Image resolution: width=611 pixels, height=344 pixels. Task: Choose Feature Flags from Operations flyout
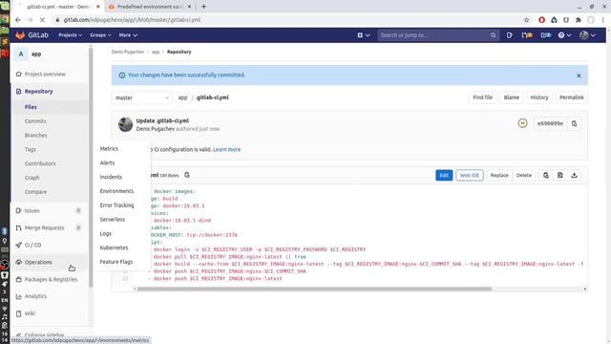[116, 262]
